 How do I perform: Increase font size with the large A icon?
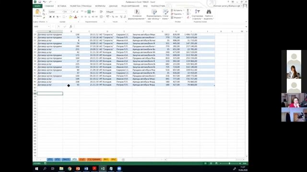click(74, 12)
